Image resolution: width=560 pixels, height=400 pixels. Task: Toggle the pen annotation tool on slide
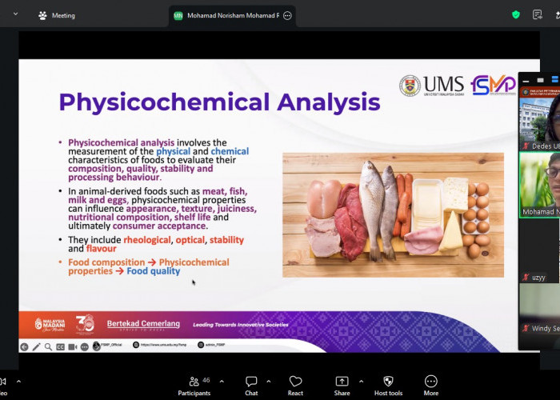(x=36, y=346)
